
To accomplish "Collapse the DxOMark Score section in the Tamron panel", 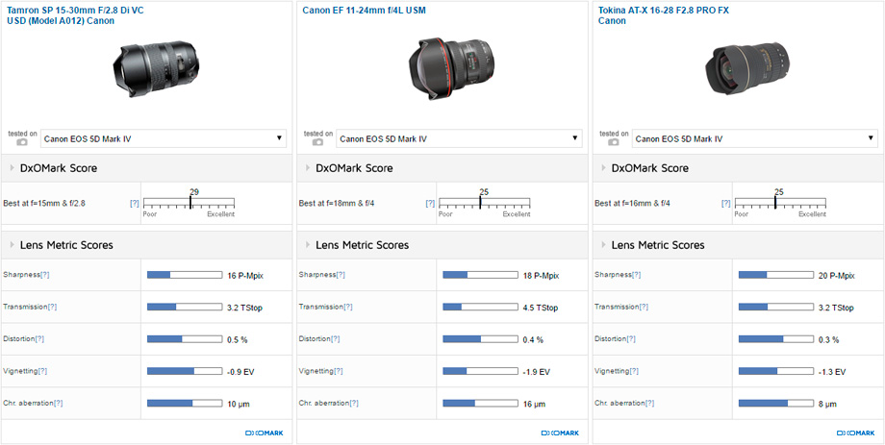I will pyautogui.click(x=13, y=168).
